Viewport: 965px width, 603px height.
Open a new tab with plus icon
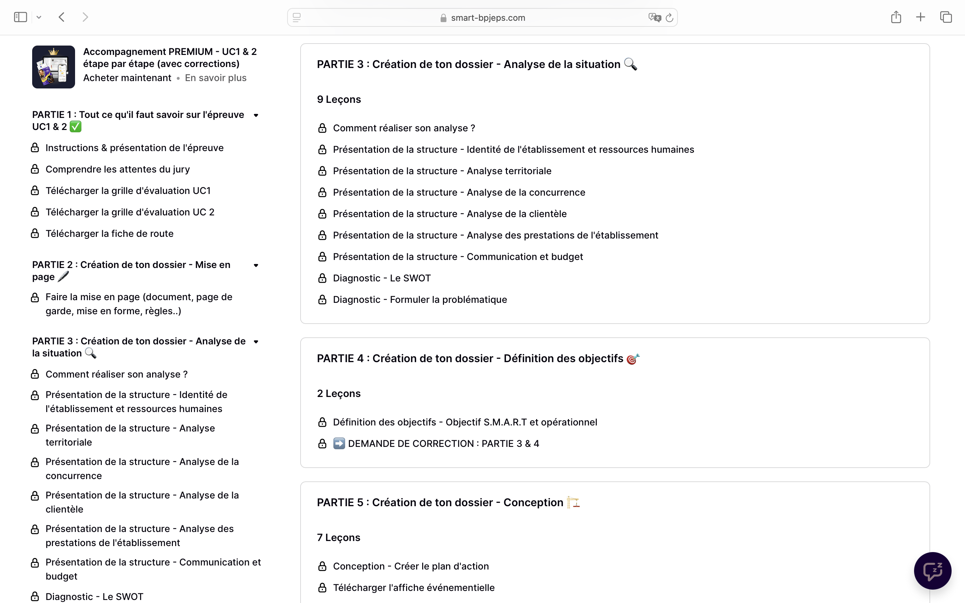(x=920, y=17)
